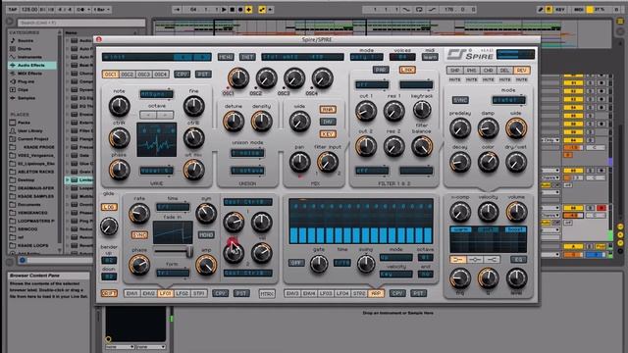
Task: Click the Ableton transport Record button
Action: [240, 9]
